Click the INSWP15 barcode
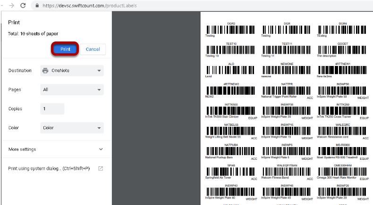Image resolution: width=373 pixels, height=205 pixels. click(287, 131)
